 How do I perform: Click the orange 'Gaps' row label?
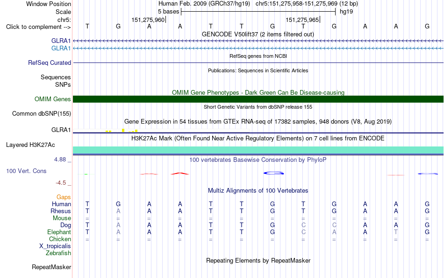point(64,197)
